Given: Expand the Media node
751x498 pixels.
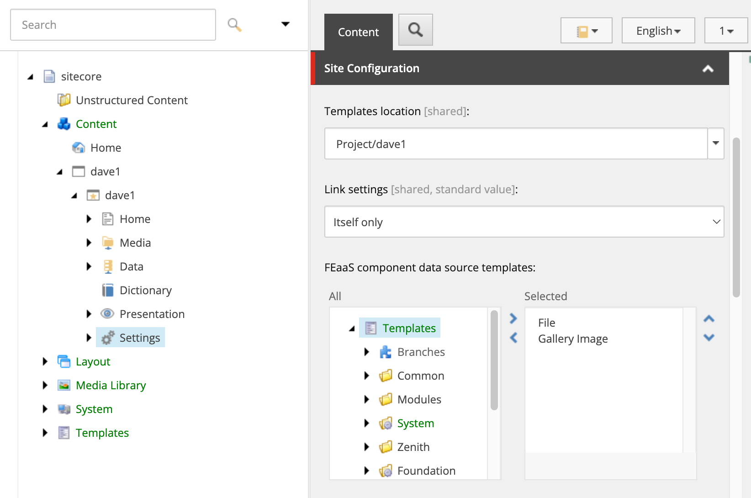Looking at the screenshot, I should pos(89,243).
